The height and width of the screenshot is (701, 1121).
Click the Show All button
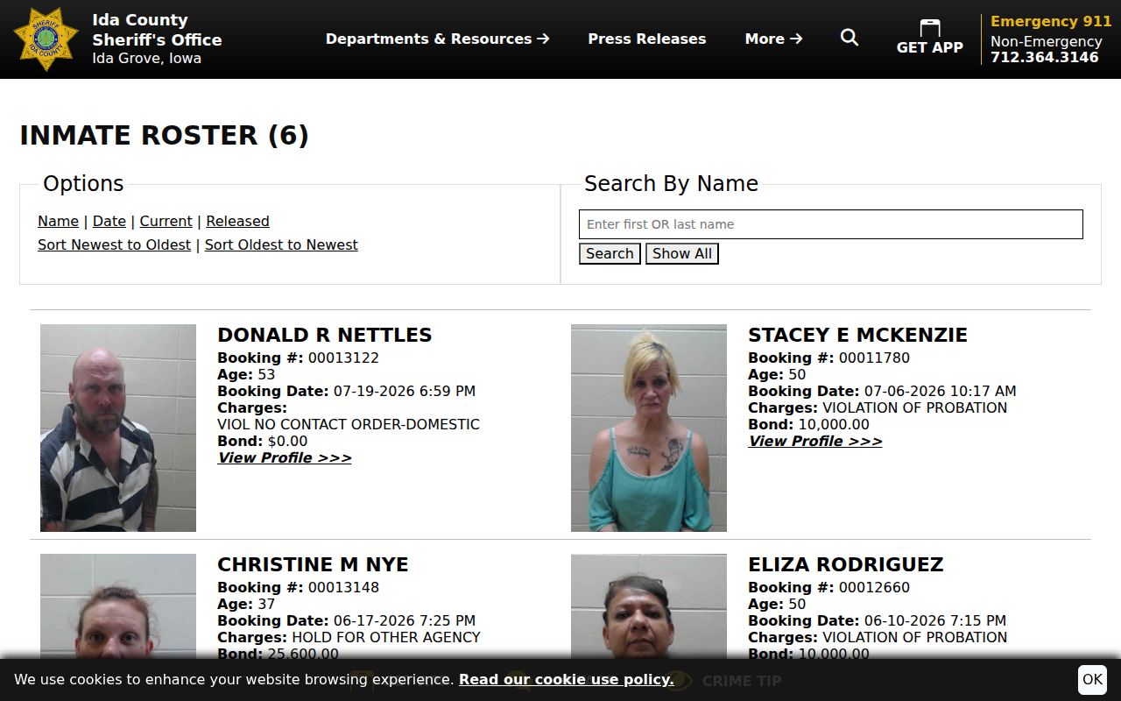[682, 254]
